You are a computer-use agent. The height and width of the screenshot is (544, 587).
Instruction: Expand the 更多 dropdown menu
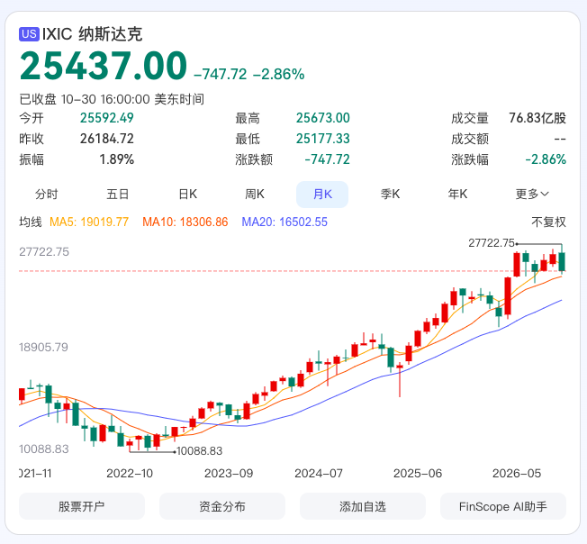[532, 195]
